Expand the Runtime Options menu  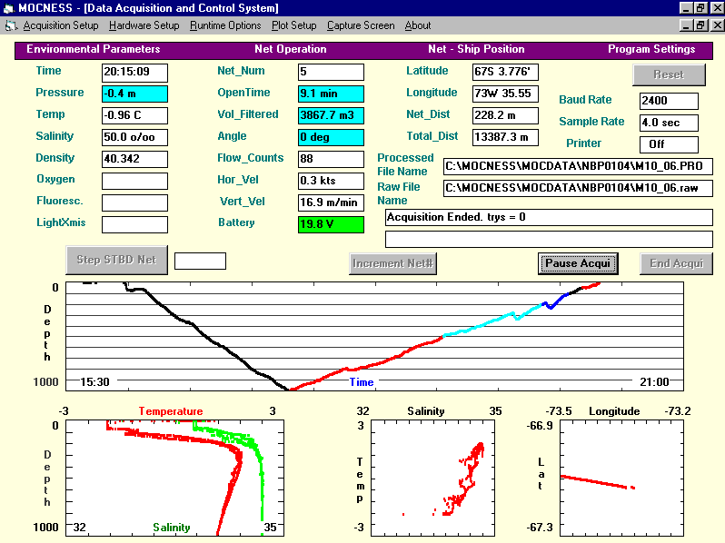pos(225,25)
